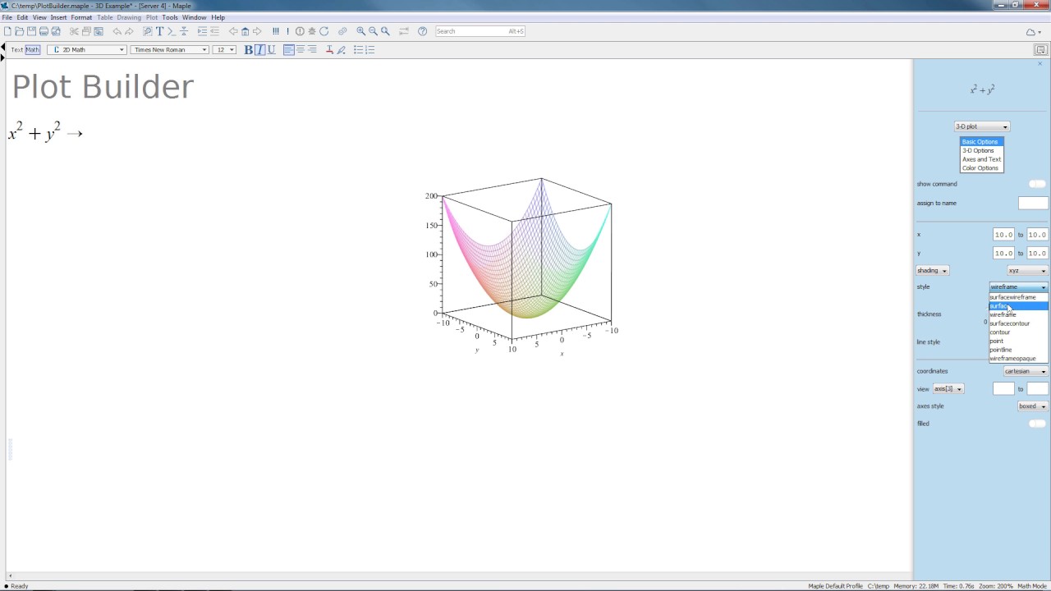
Task: Execute entire worksheet with triple exclamation icon
Action: click(x=276, y=31)
